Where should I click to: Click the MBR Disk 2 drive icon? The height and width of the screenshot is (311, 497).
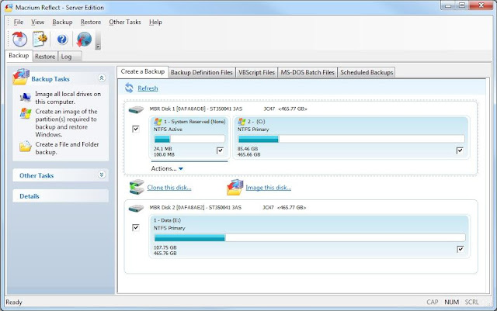click(136, 209)
